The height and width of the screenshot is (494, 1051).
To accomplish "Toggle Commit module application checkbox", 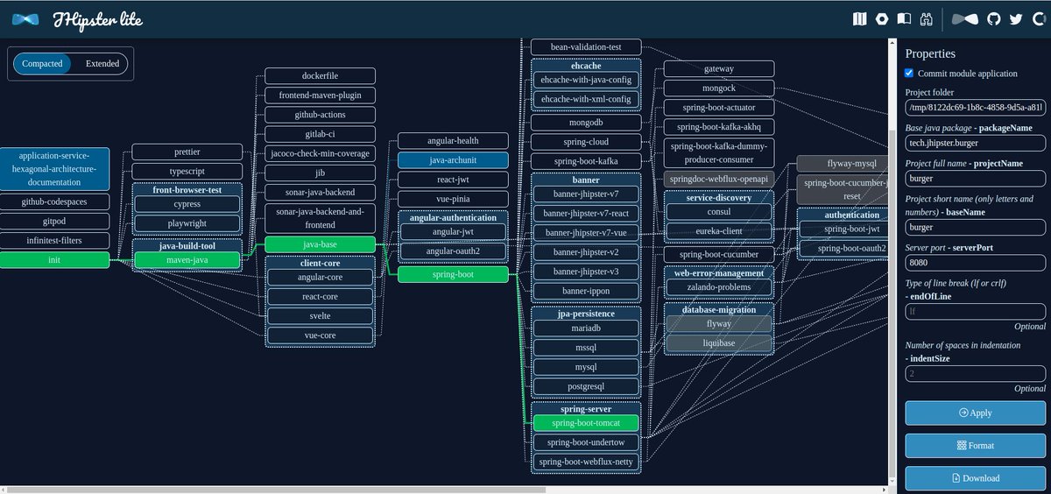I will tap(911, 74).
